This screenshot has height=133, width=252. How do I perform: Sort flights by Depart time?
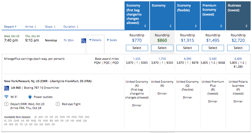[10, 27]
